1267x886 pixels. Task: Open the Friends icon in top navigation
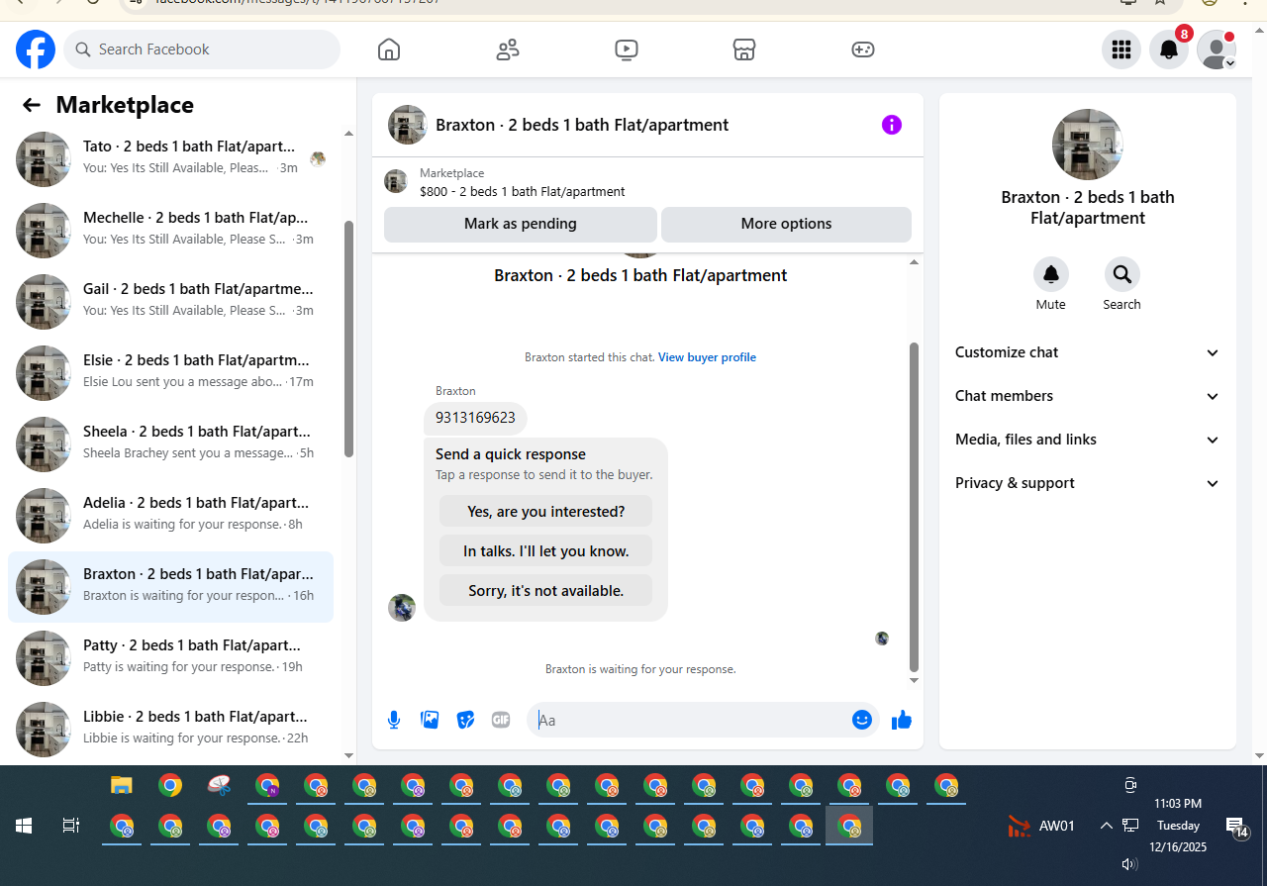click(x=508, y=49)
